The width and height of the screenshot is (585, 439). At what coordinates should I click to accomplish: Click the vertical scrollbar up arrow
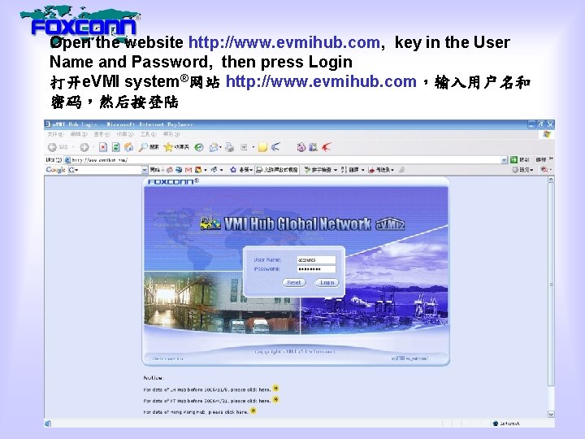tap(551, 180)
